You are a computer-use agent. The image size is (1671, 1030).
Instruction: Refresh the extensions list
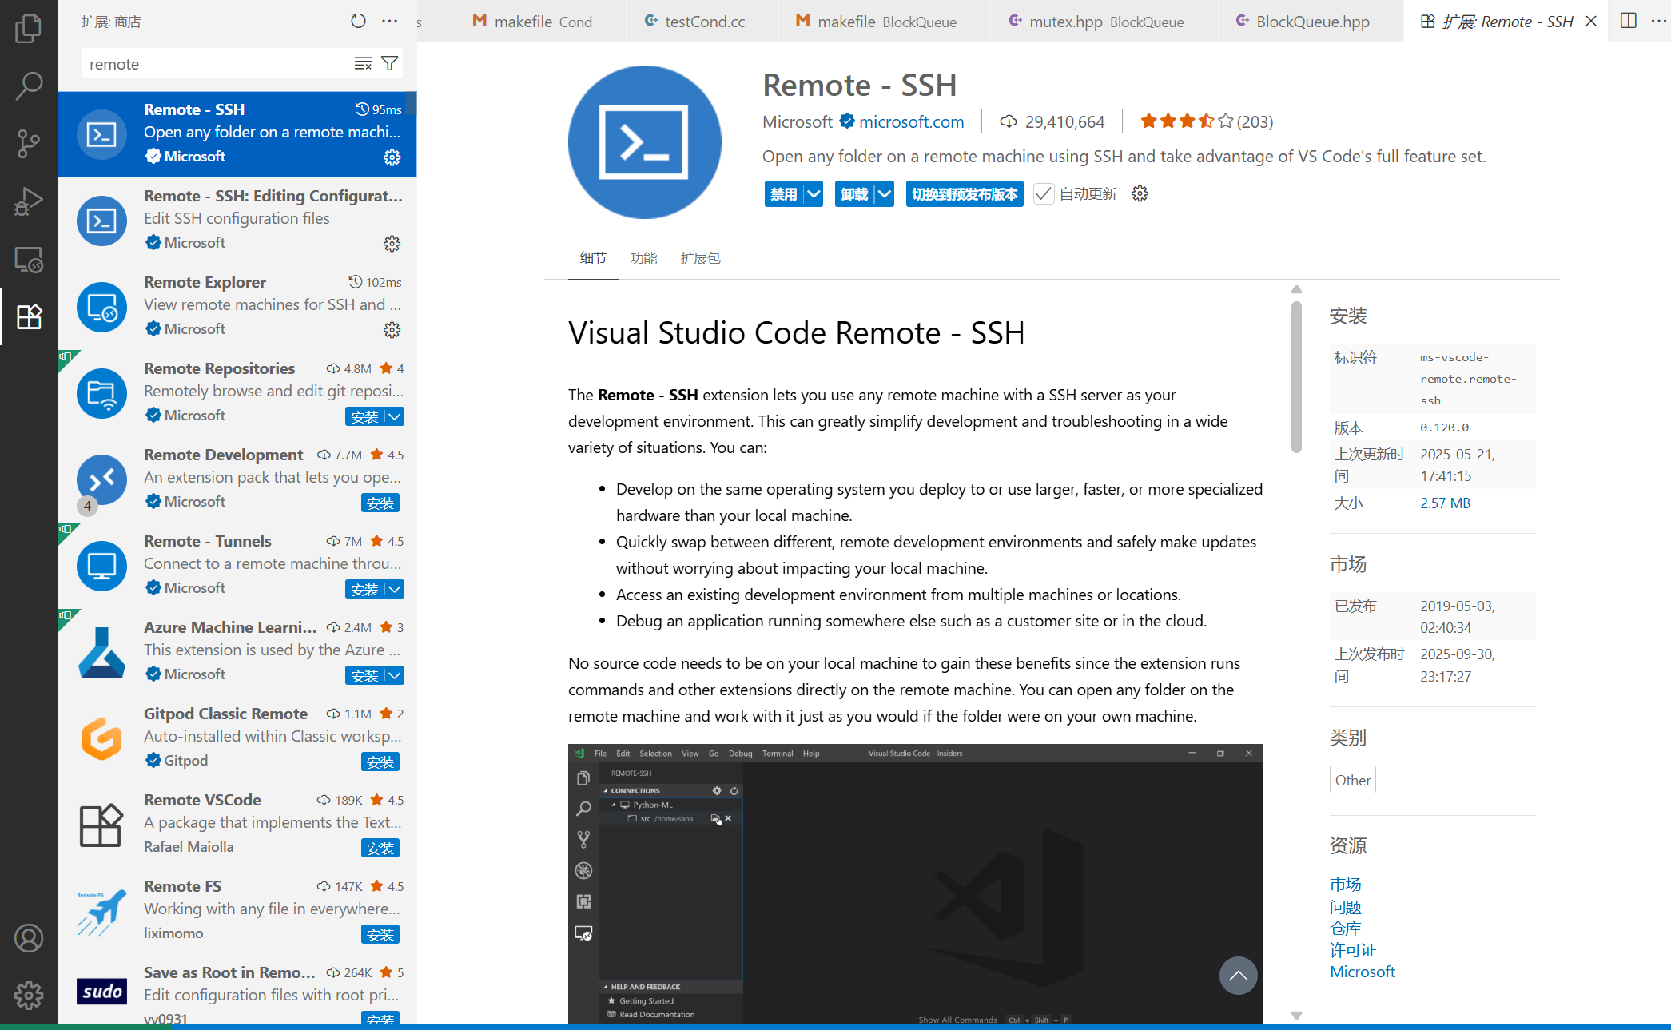pyautogui.click(x=358, y=22)
